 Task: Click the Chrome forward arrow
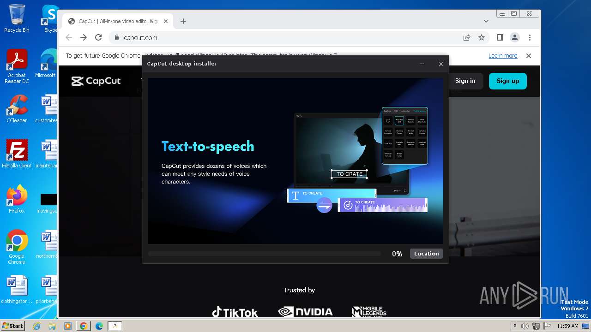(x=84, y=38)
